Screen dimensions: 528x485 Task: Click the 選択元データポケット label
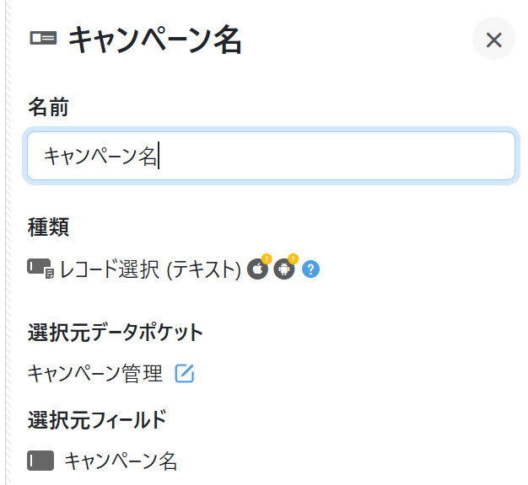click(116, 332)
